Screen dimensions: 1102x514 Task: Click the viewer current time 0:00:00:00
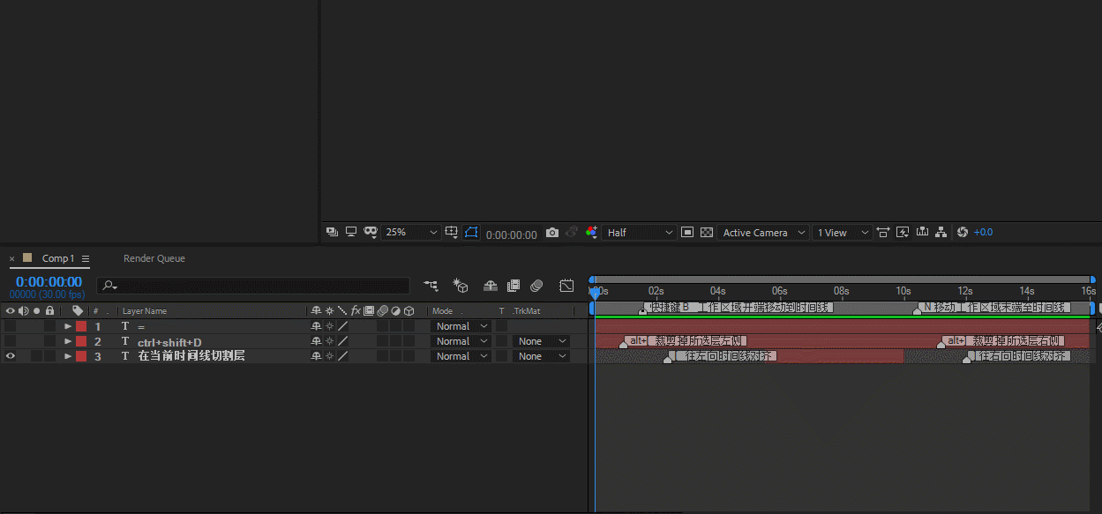511,235
